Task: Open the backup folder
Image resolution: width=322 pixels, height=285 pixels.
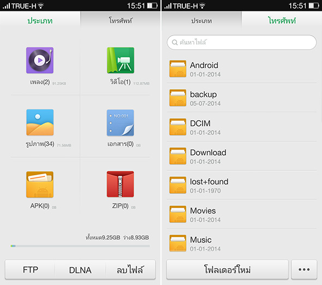Action: tap(242, 98)
